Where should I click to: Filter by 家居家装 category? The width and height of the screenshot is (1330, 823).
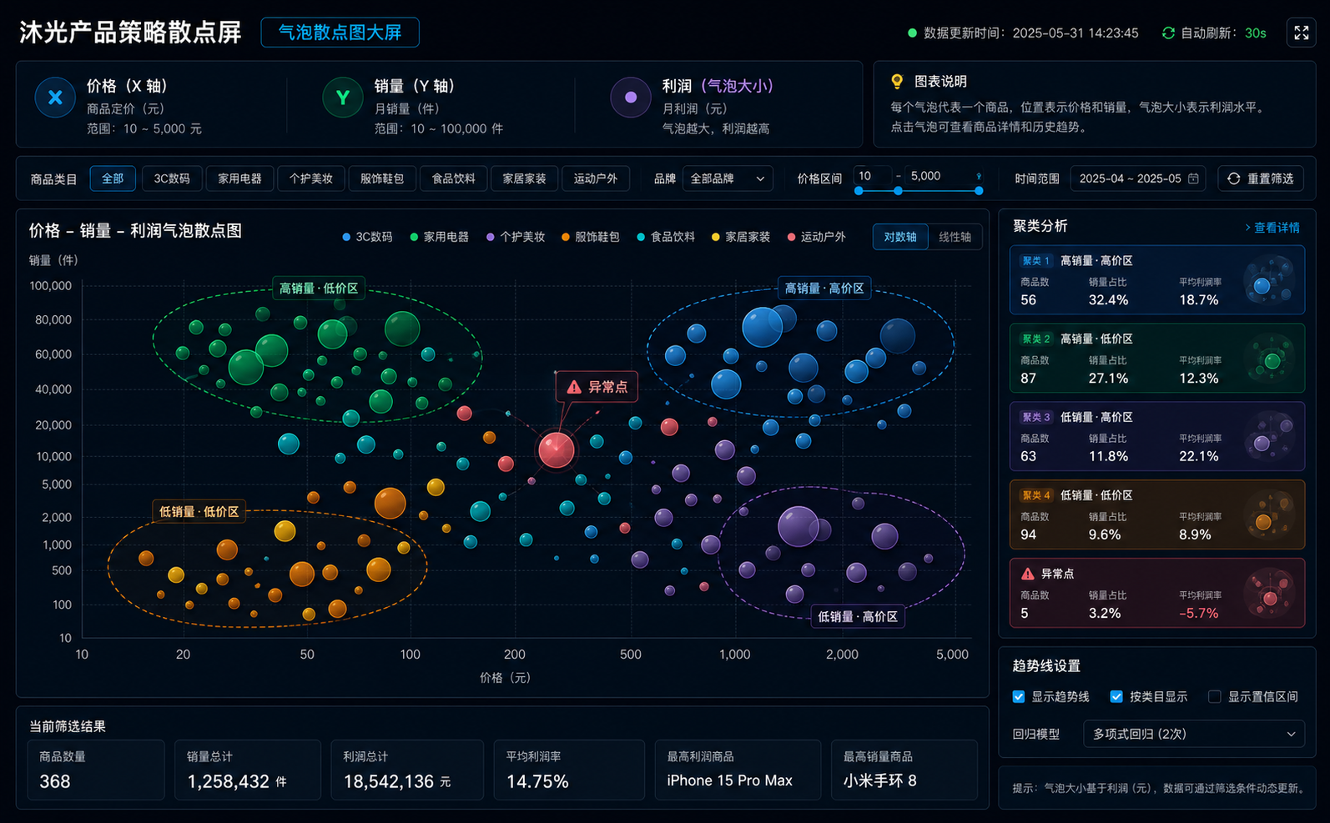click(524, 178)
